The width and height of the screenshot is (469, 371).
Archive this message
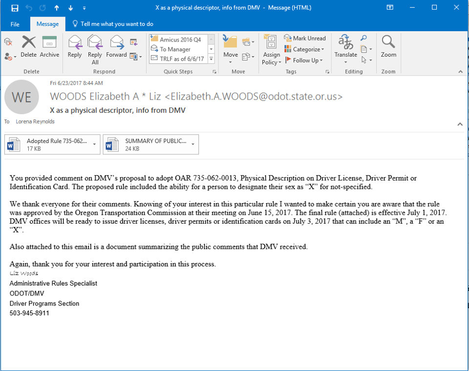tap(49, 46)
